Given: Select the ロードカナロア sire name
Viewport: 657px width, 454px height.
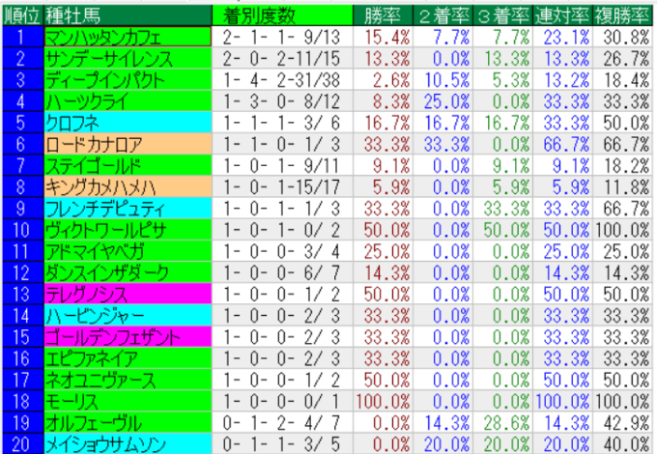Looking at the screenshot, I should [128, 144].
